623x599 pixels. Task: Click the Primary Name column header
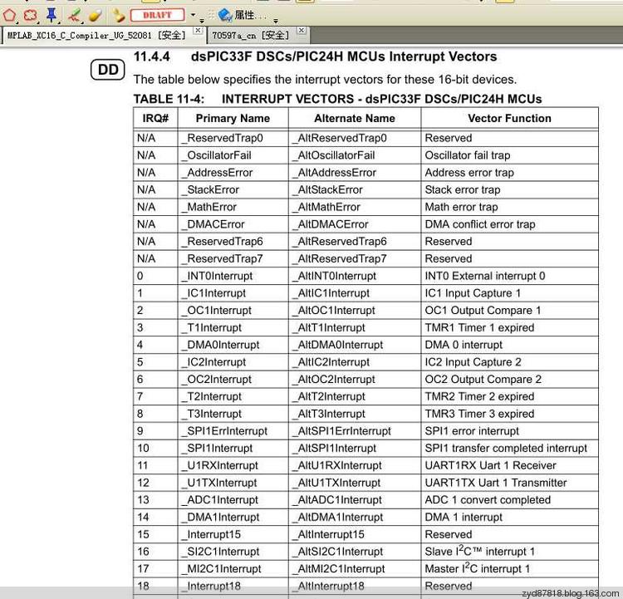click(233, 118)
